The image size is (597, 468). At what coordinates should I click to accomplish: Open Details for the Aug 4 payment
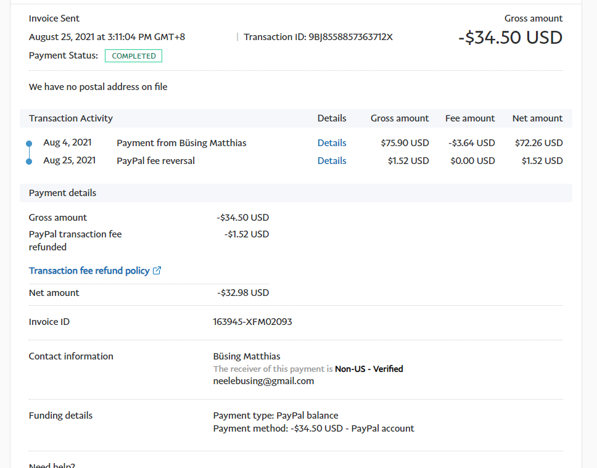click(x=332, y=143)
